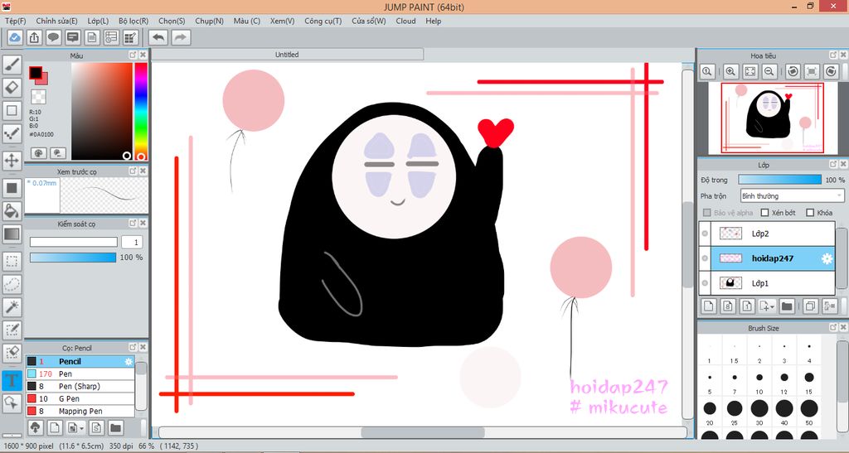Select the Move tool
The height and width of the screenshot is (453, 849).
click(x=12, y=161)
